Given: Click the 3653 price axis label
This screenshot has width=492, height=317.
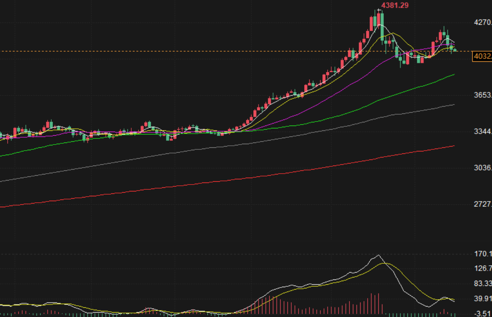Looking at the screenshot, I should click(483, 95).
